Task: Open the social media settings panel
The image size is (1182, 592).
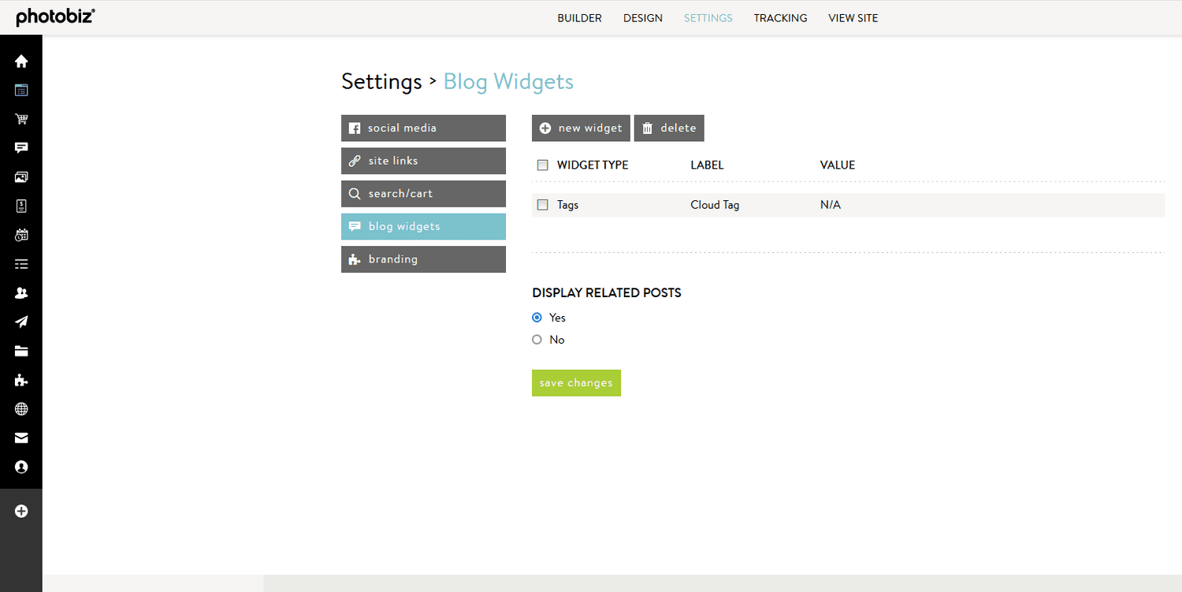Action: [x=423, y=128]
